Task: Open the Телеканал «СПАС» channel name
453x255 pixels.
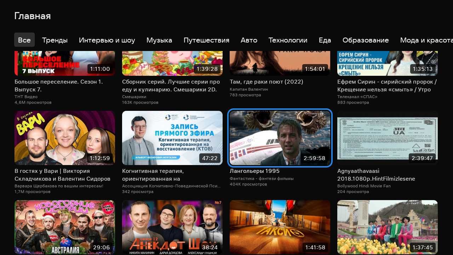Action: [x=357, y=97]
